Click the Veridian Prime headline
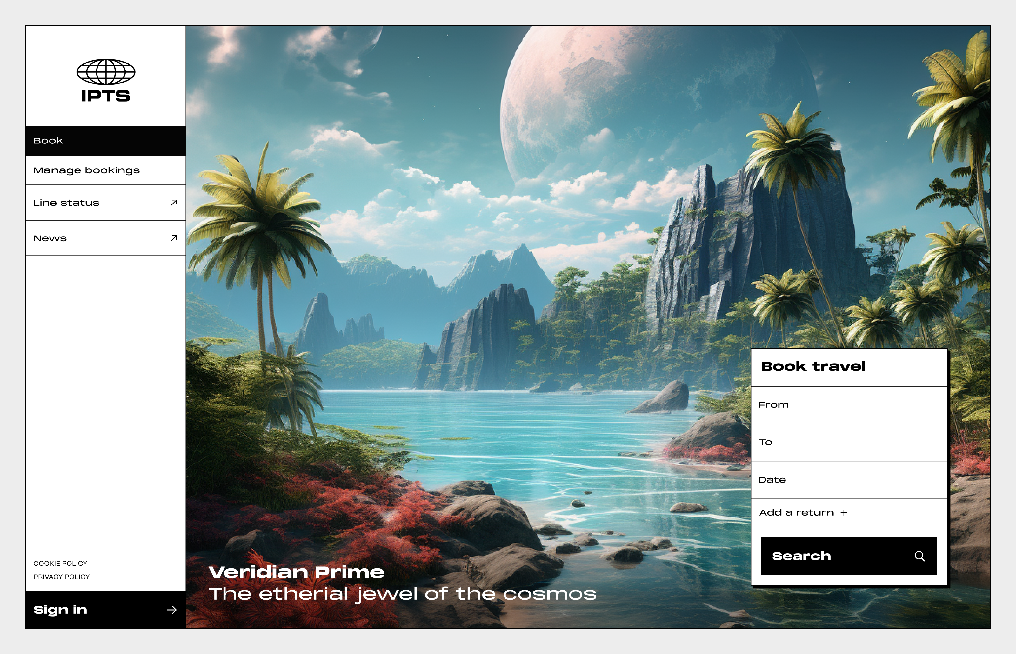This screenshot has height=654, width=1016. click(296, 572)
